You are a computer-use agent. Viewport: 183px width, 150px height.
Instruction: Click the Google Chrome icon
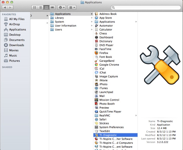pyautogui.click(x=96, y=65)
